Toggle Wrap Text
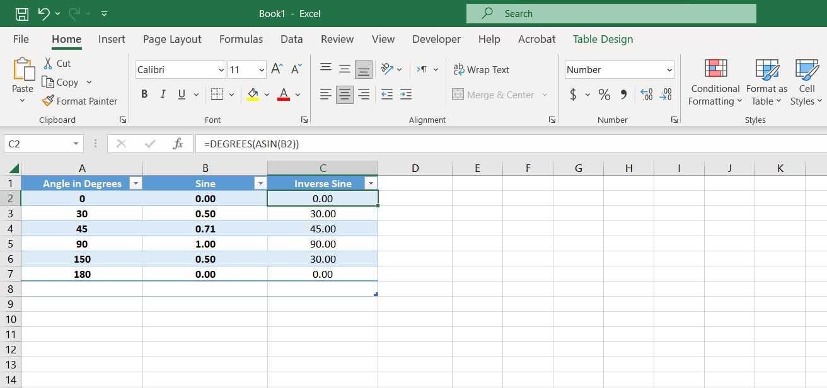The image size is (827, 388). coord(482,69)
